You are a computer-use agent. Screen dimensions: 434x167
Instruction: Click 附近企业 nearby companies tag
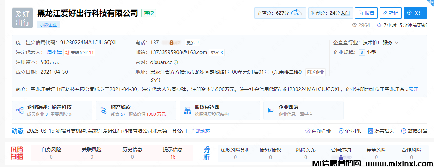point(315,72)
